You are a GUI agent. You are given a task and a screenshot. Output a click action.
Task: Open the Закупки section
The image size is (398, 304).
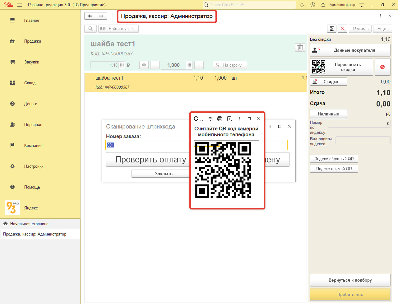[x=40, y=62]
